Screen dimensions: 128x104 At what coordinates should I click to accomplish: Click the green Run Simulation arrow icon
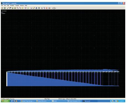pos(28,8)
